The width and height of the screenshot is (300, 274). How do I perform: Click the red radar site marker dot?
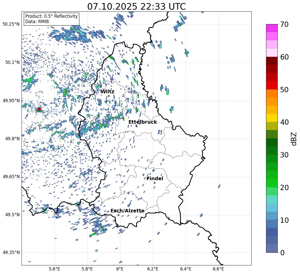[x=39, y=109]
